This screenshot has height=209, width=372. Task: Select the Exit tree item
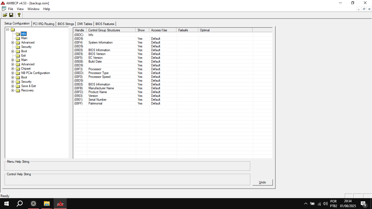(x=23, y=56)
